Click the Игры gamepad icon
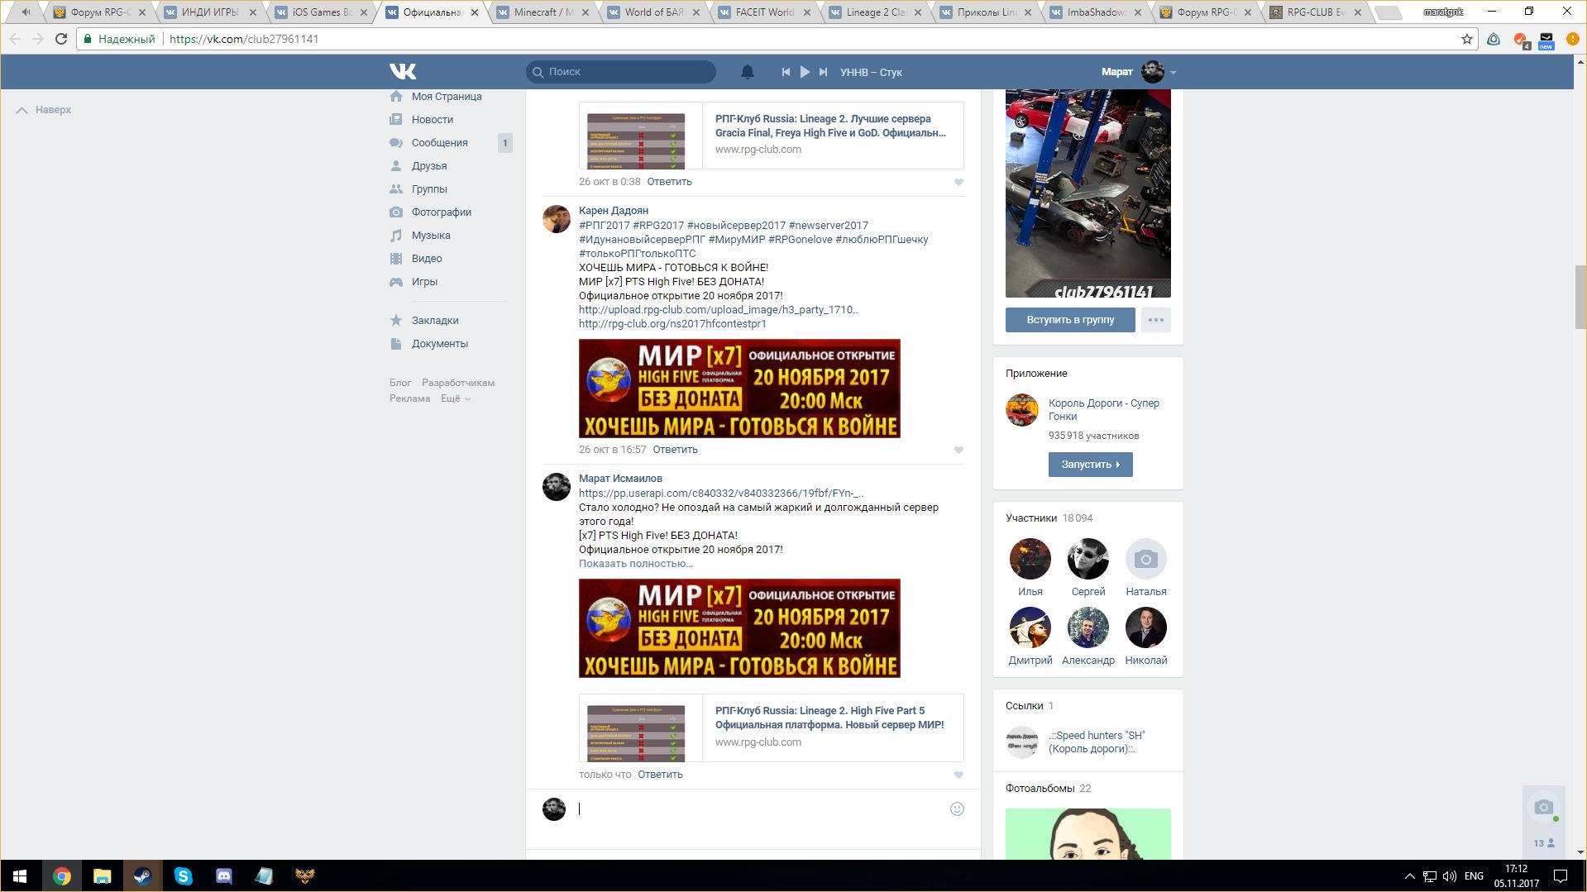Screen dimensions: 1587x892 (396, 282)
